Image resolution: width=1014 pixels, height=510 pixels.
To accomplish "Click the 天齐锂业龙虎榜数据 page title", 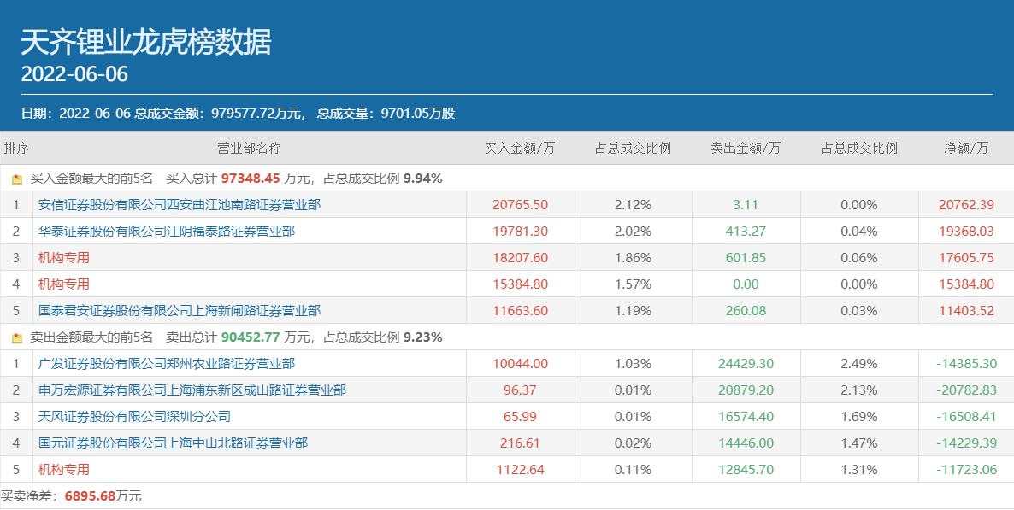I will tap(145, 42).
